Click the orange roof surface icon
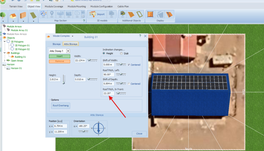 click(x=131, y=14)
